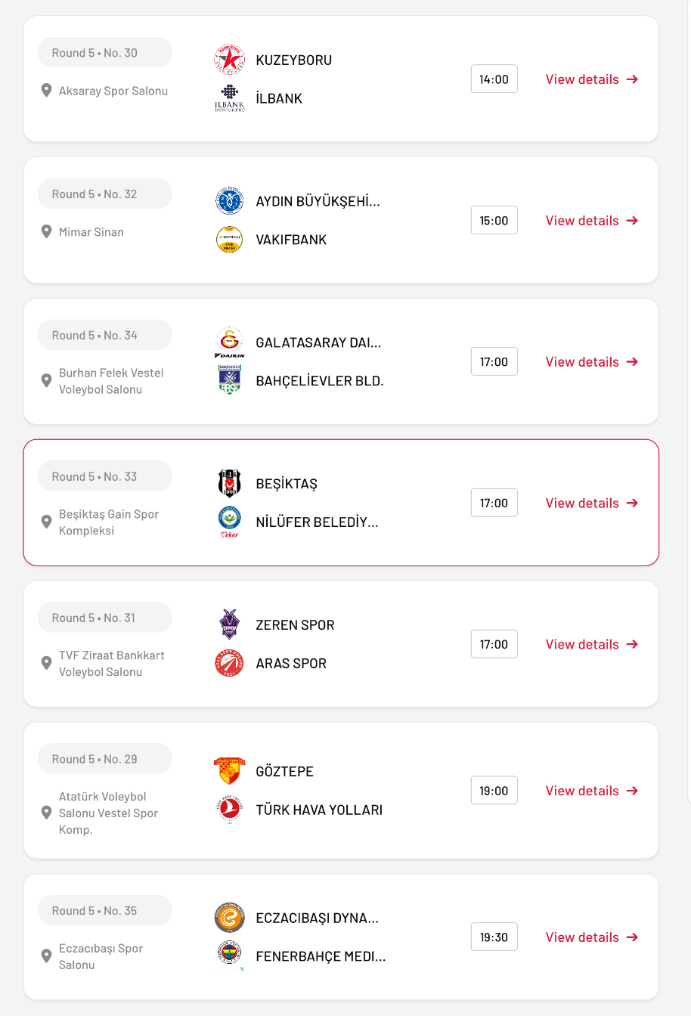View details for Kuzeyboru vs İlbank
This screenshot has width=691, height=1016.
[x=591, y=79]
